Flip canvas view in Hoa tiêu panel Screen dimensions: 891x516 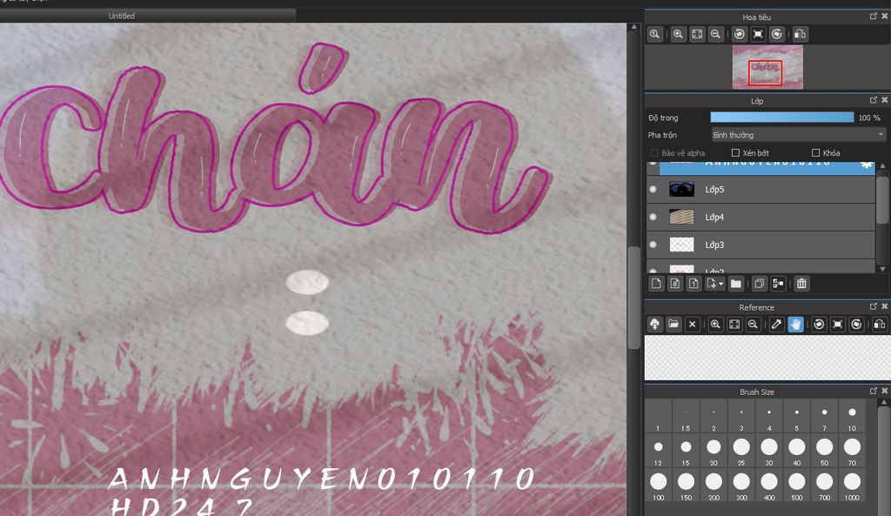coord(801,34)
